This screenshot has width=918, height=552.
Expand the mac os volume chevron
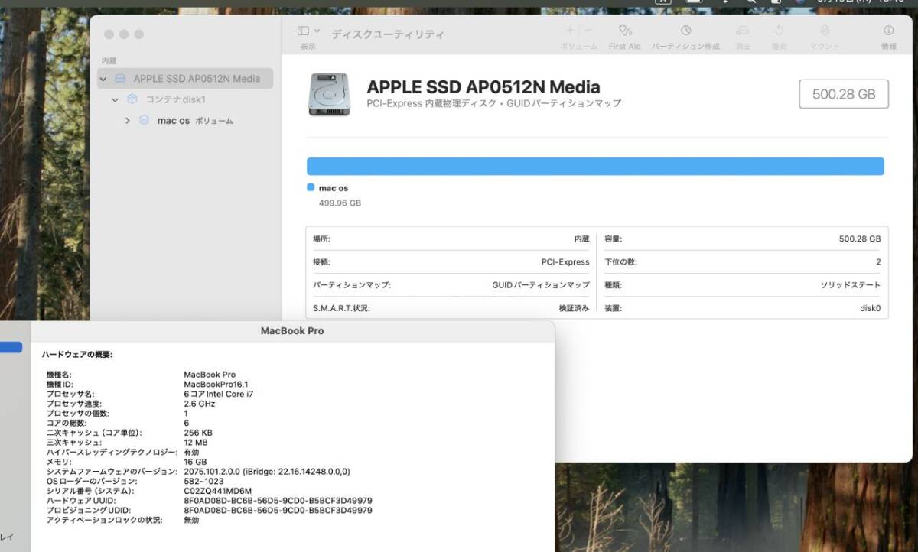tap(128, 121)
